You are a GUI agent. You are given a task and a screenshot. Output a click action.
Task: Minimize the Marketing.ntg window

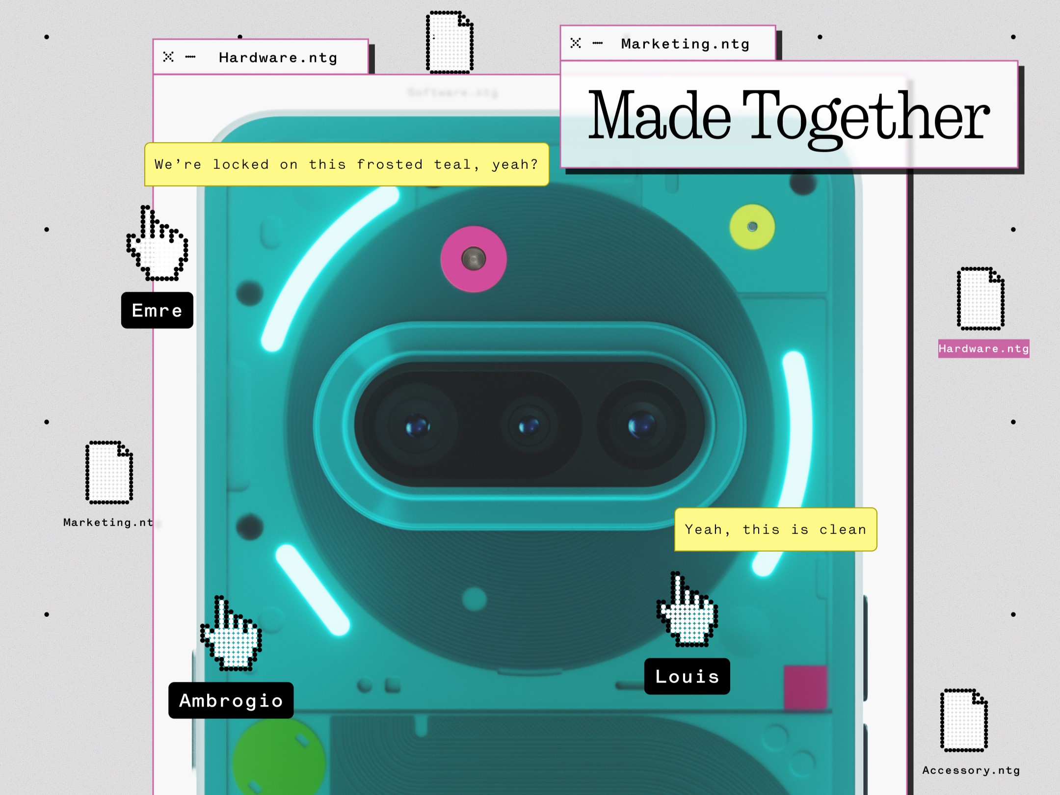point(597,43)
